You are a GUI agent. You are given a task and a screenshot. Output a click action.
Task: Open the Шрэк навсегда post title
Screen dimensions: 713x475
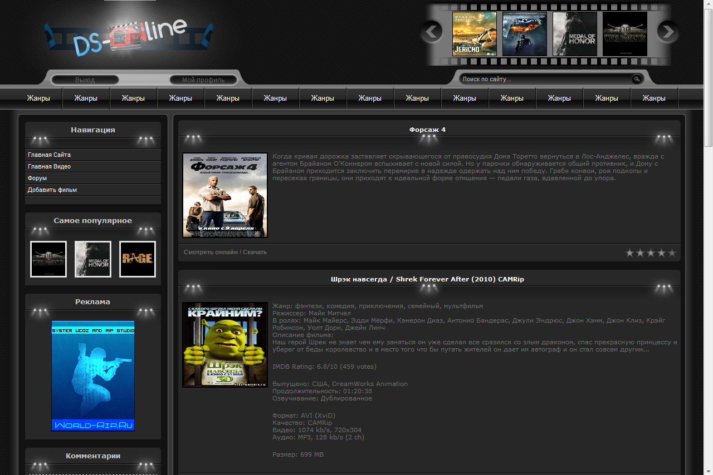[x=427, y=279]
